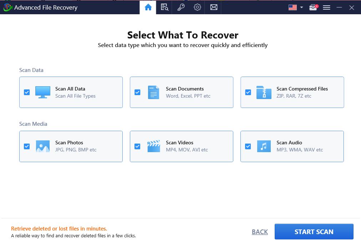The image size is (361, 243).
Task: Open Settings via the gear icon
Action: point(197,7)
